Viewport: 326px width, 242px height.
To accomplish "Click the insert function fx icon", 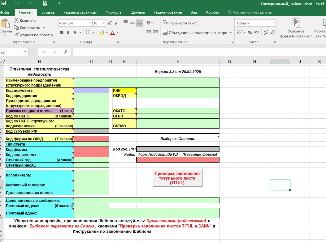I will [66, 52].
